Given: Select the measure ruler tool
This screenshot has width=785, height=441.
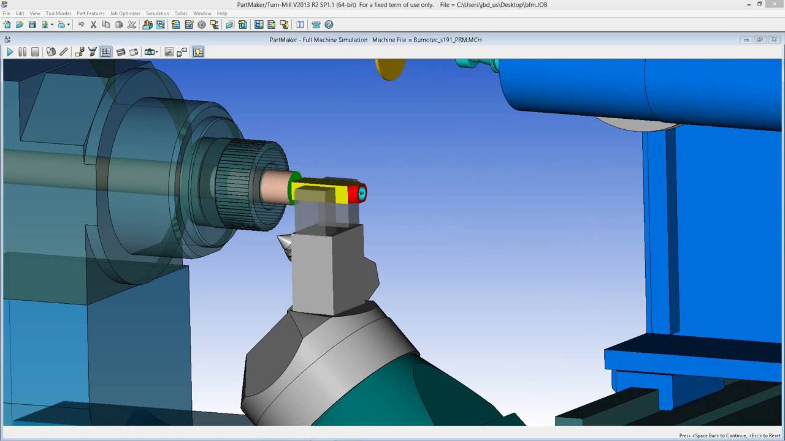Looking at the screenshot, I should coord(63,52).
